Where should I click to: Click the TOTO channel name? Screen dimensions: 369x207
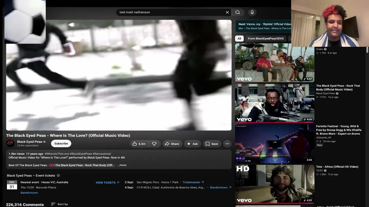tap(319, 171)
